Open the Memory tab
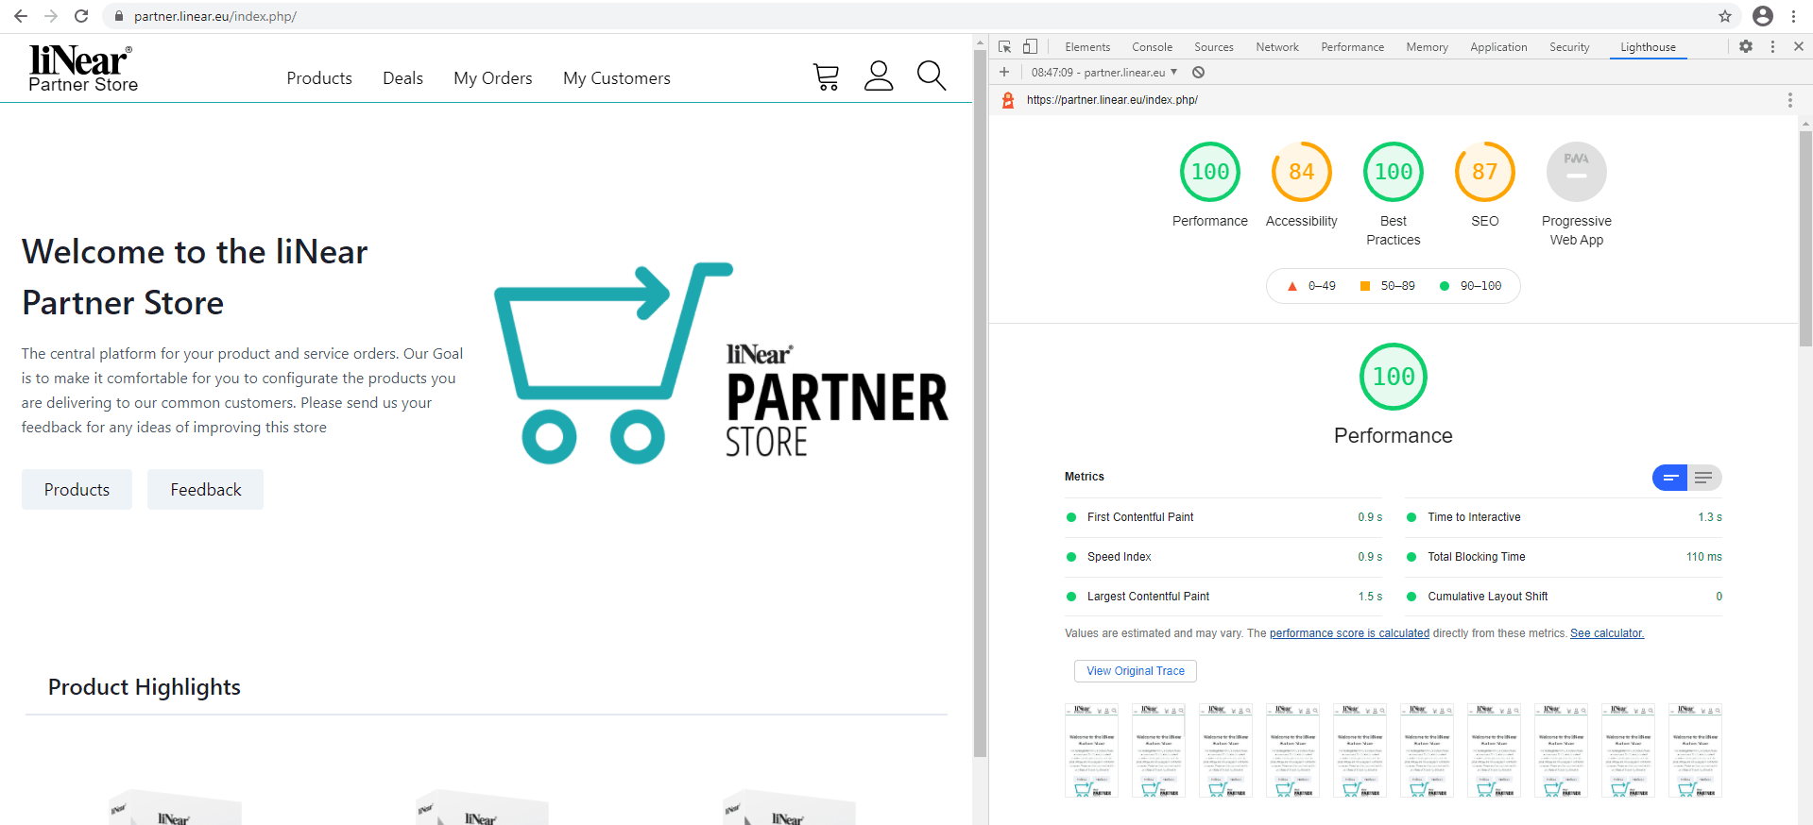This screenshot has width=1813, height=825. click(x=1427, y=47)
